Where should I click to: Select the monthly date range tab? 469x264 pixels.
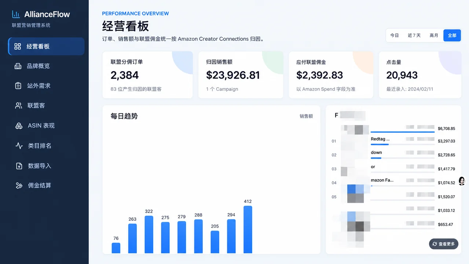[x=434, y=35]
